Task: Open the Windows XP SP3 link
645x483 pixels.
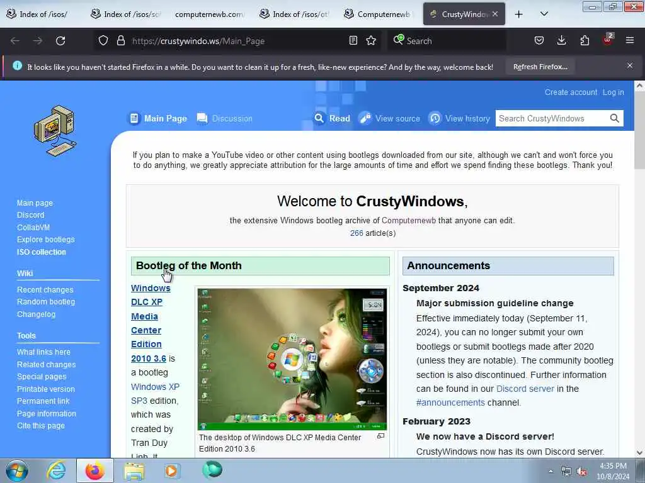Action: point(155,394)
